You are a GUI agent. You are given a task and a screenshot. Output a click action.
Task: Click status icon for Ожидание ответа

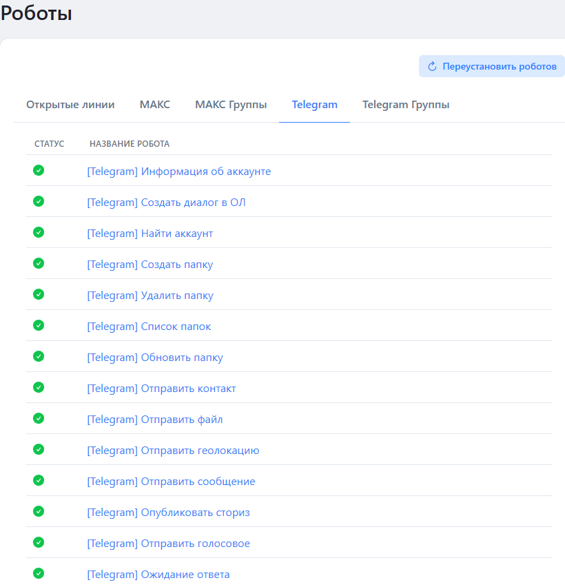click(x=39, y=573)
